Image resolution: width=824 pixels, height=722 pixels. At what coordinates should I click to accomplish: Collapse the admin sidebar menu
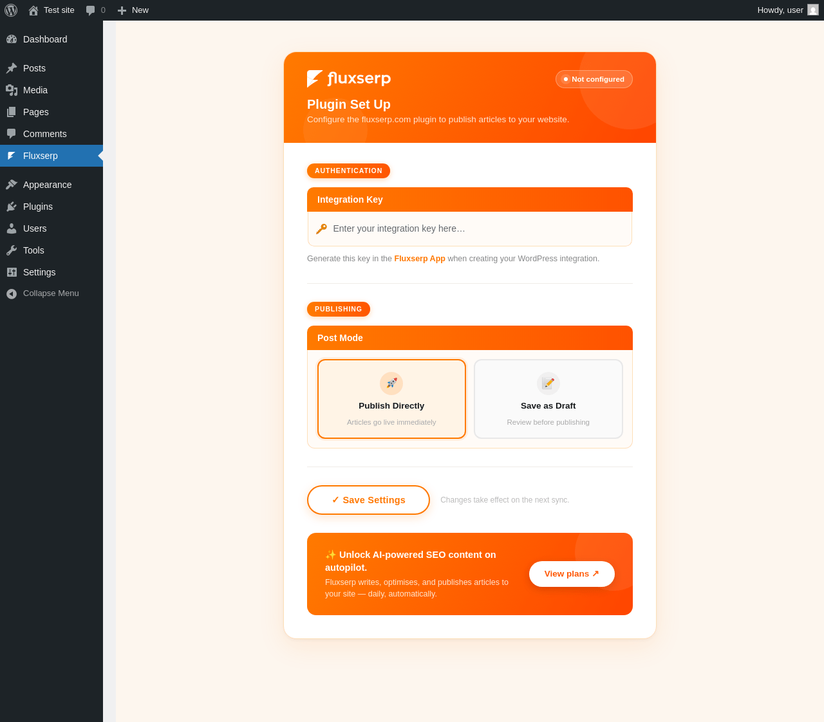pyautogui.click(x=51, y=293)
